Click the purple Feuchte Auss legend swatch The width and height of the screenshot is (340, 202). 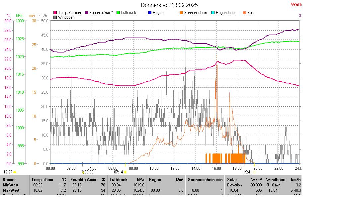click(87, 13)
